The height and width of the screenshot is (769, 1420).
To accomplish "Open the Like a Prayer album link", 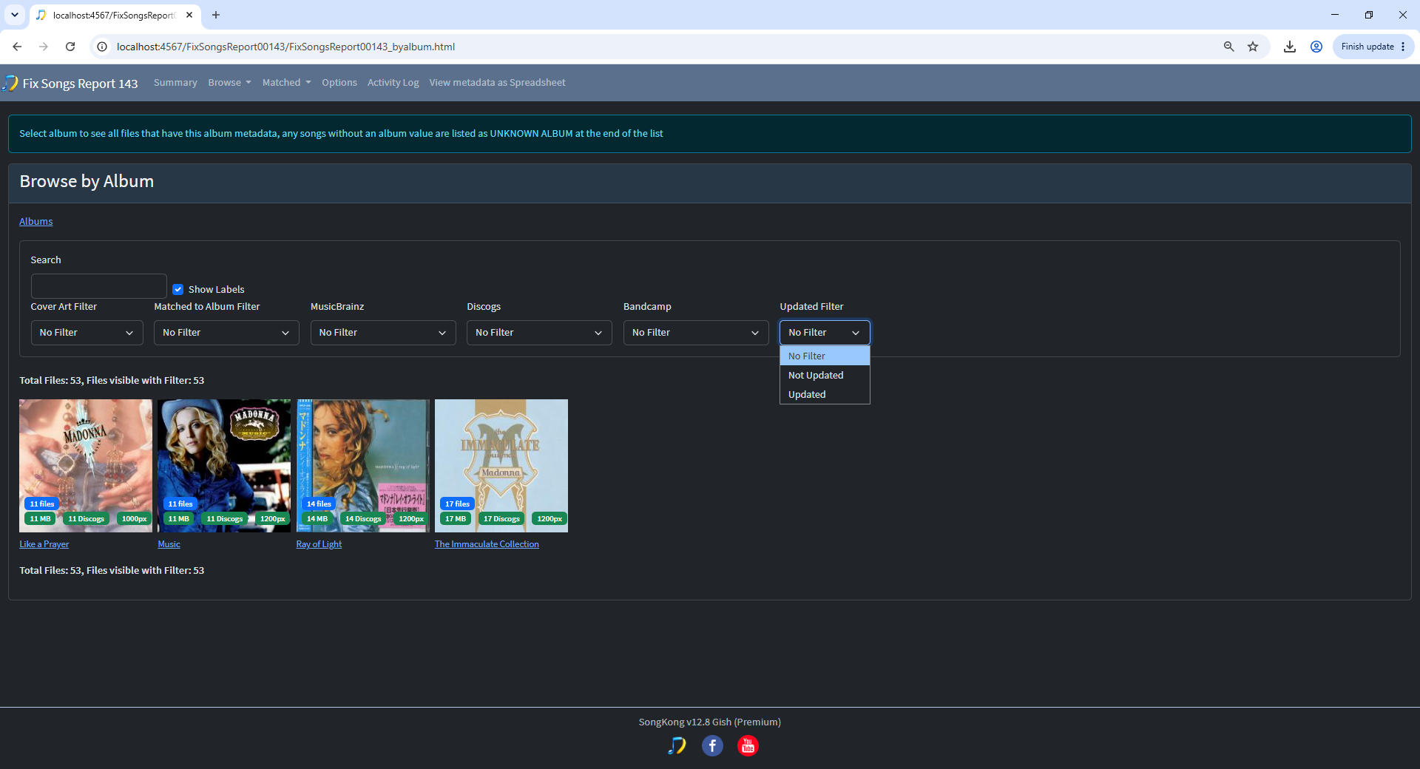I will pyautogui.click(x=44, y=544).
